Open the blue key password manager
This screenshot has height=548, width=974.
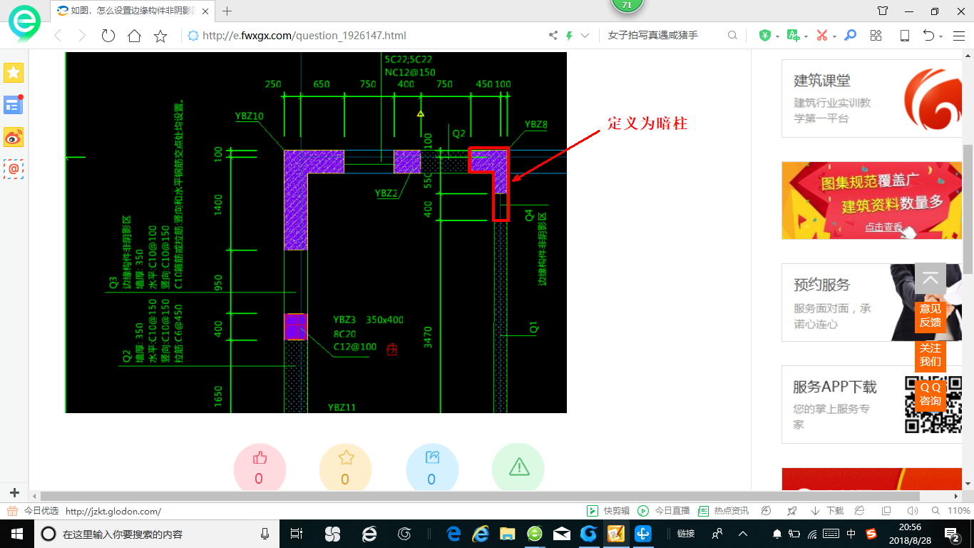point(850,36)
